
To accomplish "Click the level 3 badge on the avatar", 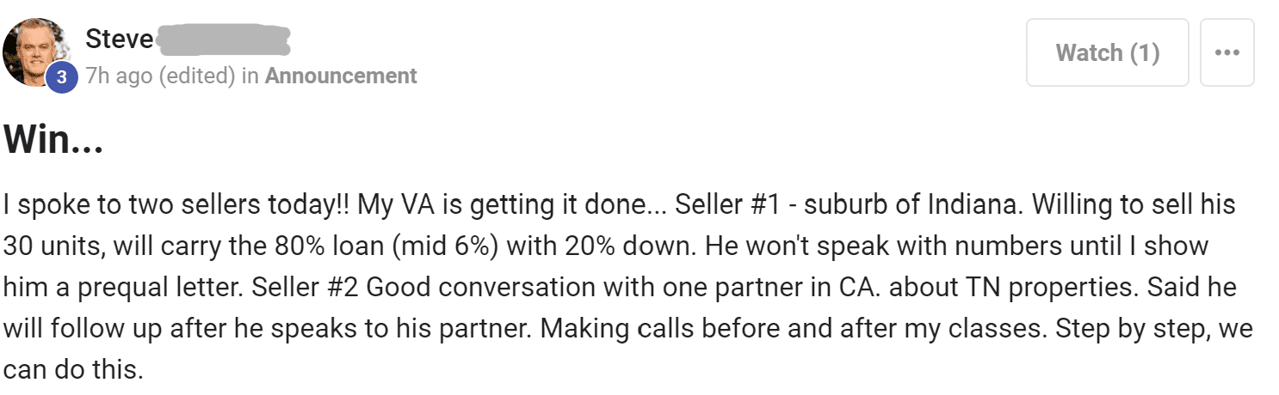I will pyautogui.click(x=62, y=76).
